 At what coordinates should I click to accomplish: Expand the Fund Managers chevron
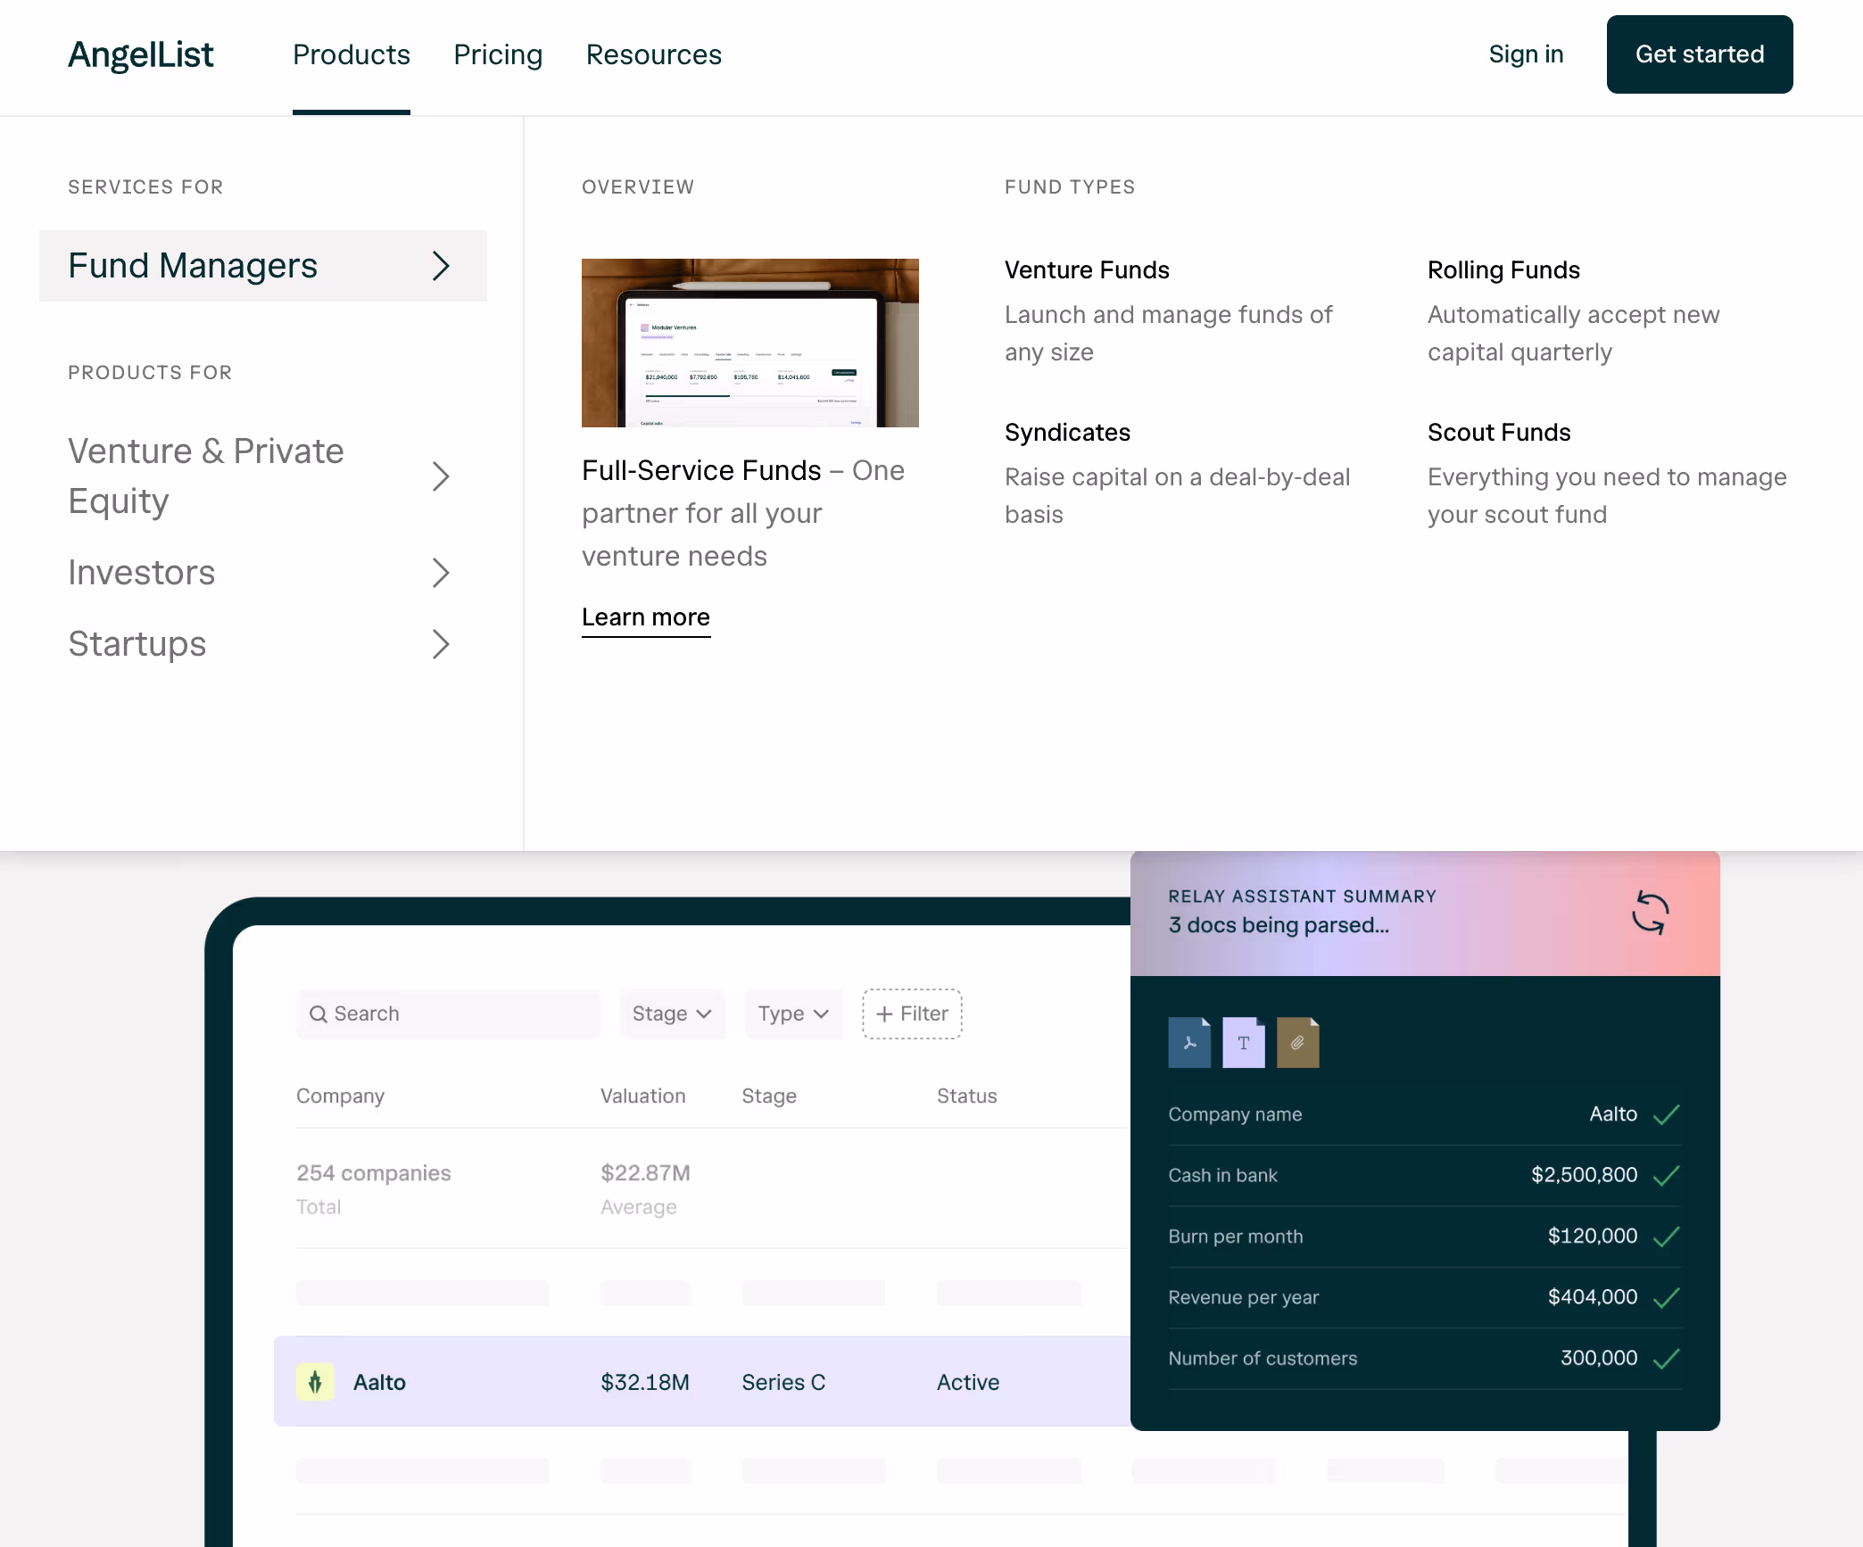pos(441,266)
